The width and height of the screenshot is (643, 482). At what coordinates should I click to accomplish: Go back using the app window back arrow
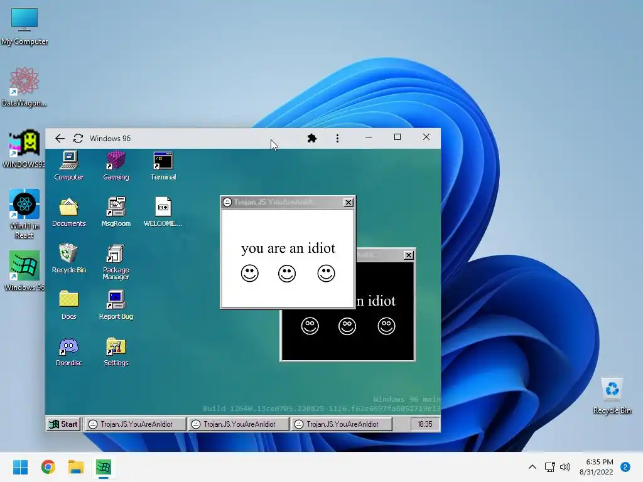click(x=60, y=139)
